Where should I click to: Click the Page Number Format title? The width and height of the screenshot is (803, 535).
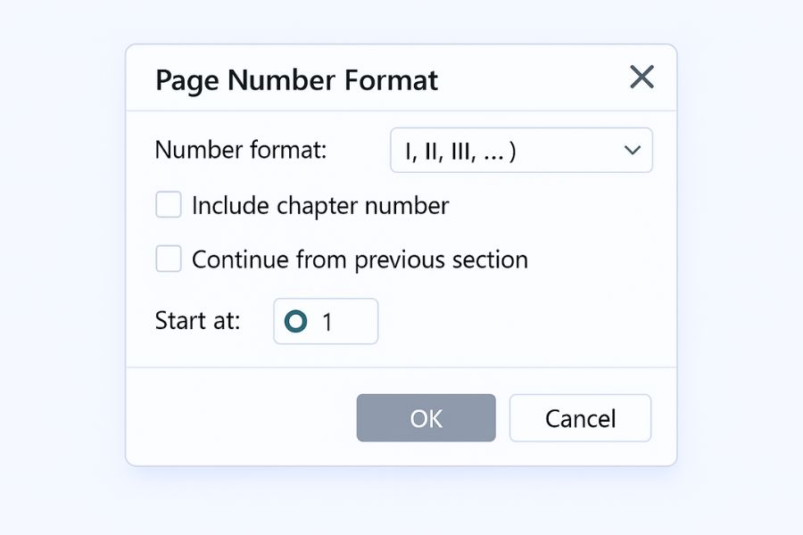297,80
